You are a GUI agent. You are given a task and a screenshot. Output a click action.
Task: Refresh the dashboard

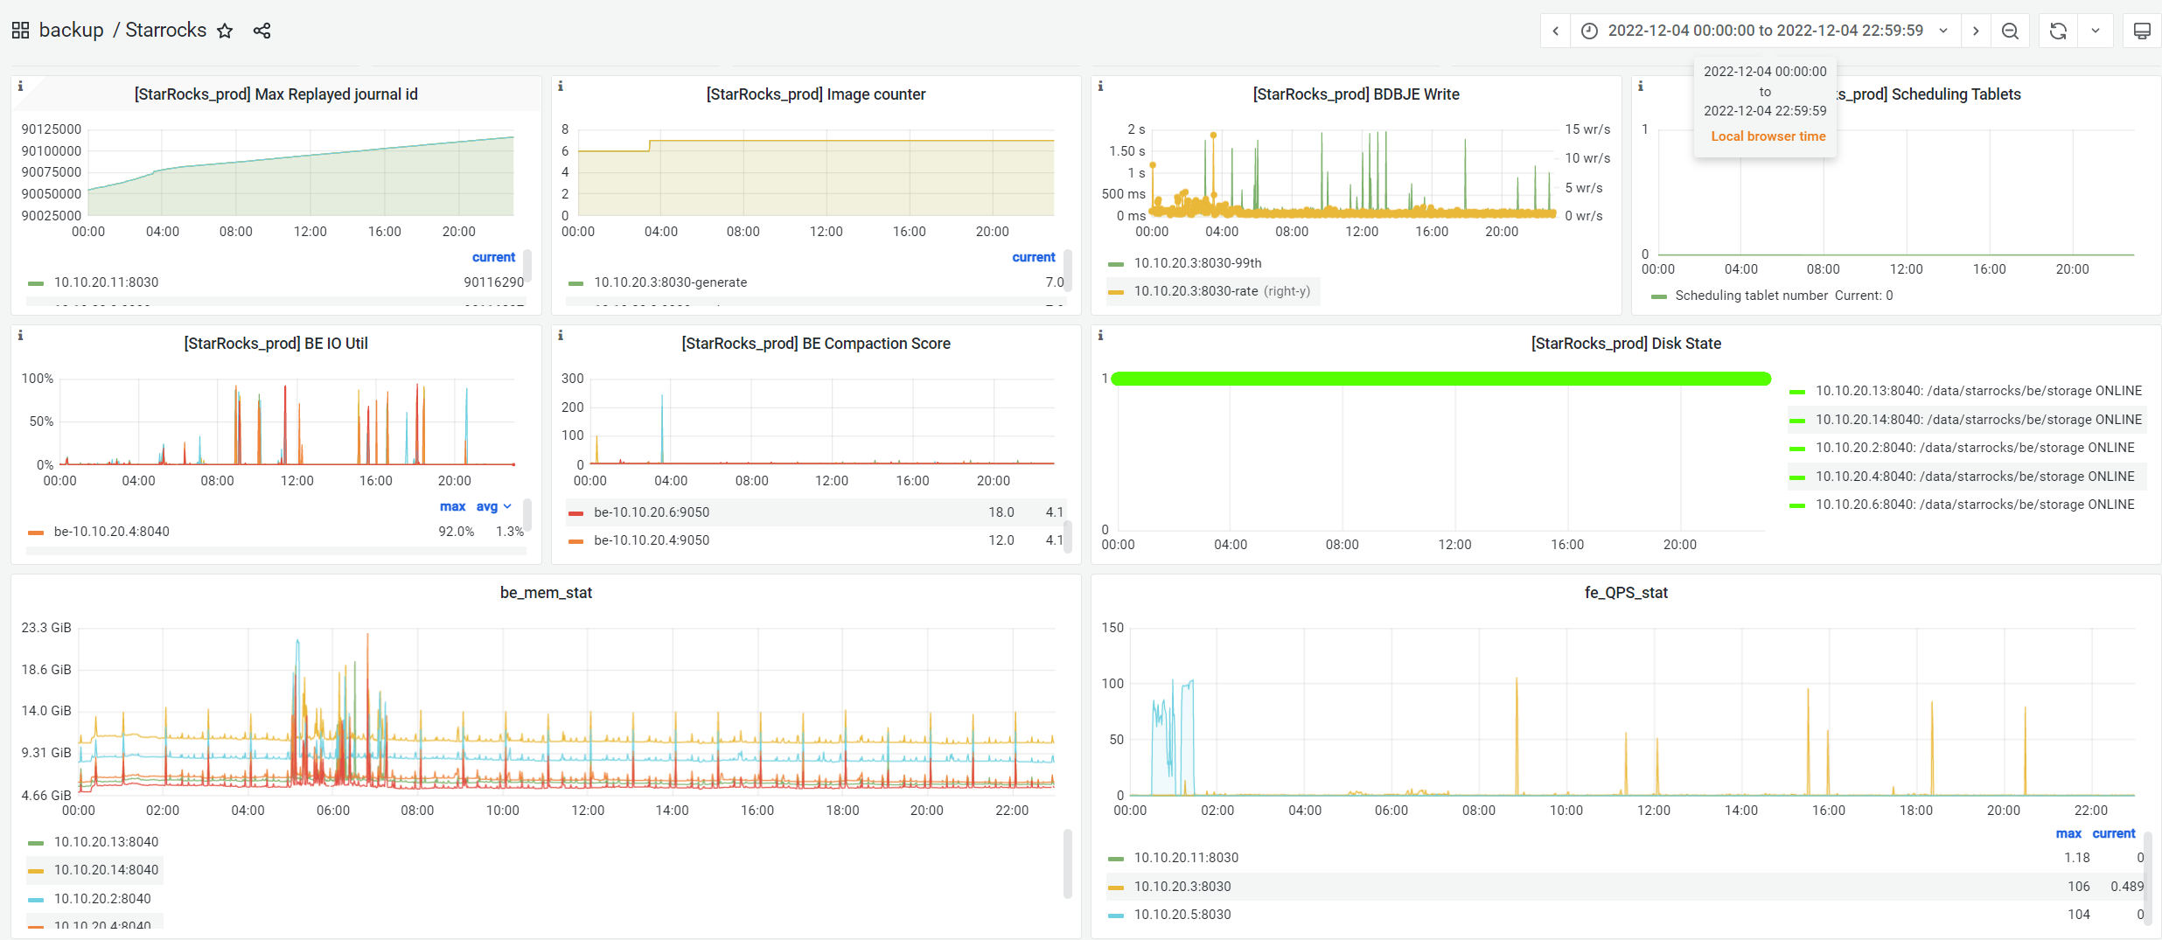(2059, 31)
